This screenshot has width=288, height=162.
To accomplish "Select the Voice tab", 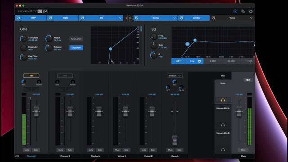I will 232,18.
